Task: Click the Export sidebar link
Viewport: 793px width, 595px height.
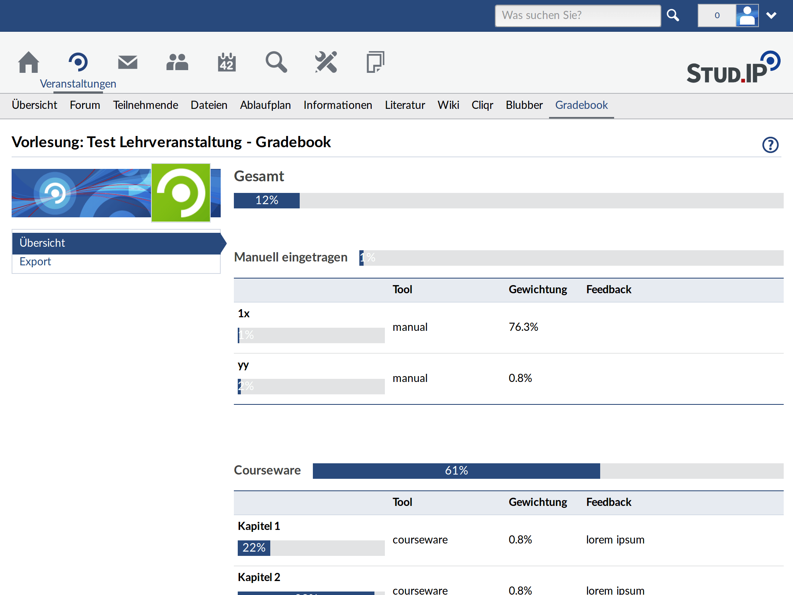Action: click(35, 262)
